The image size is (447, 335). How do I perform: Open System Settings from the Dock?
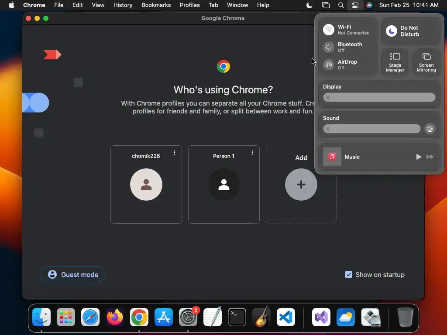(x=188, y=317)
